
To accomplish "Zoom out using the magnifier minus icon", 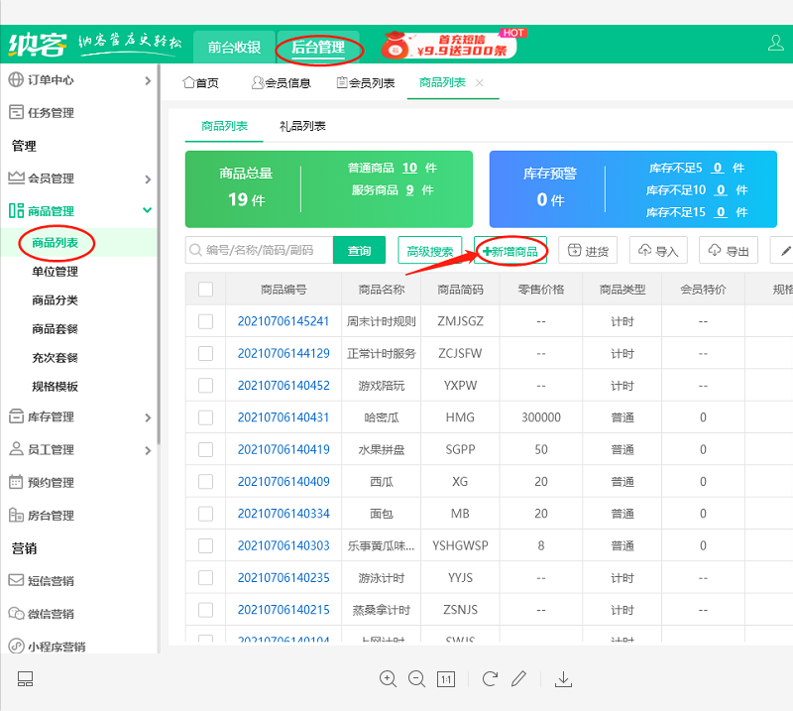I will click(x=417, y=679).
